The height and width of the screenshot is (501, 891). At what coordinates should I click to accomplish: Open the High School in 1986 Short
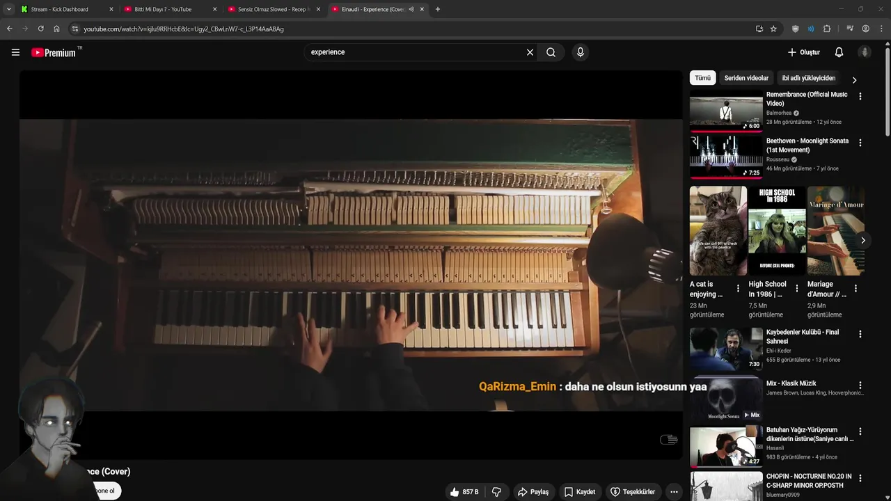(x=777, y=230)
